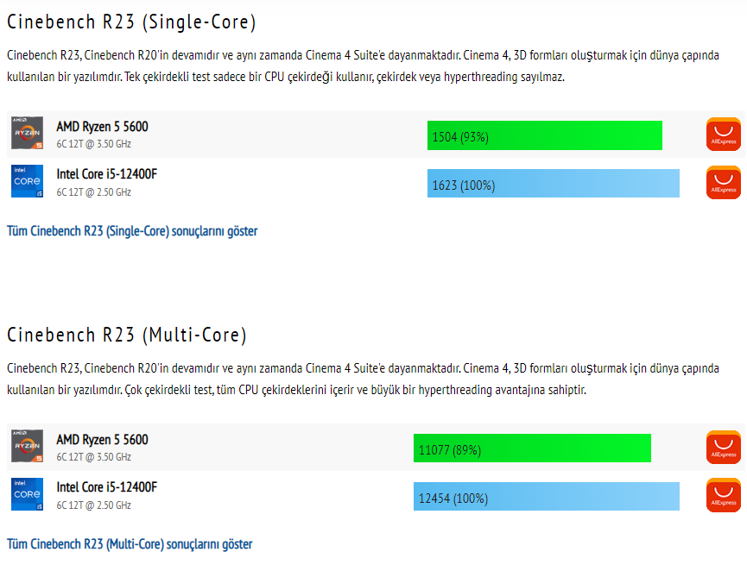Click AMD Ryzen 5 5600 name in Multi-Core list
The height and width of the screenshot is (577, 747).
(x=102, y=440)
